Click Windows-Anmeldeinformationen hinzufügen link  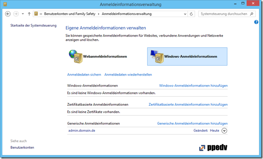(x=193, y=85)
